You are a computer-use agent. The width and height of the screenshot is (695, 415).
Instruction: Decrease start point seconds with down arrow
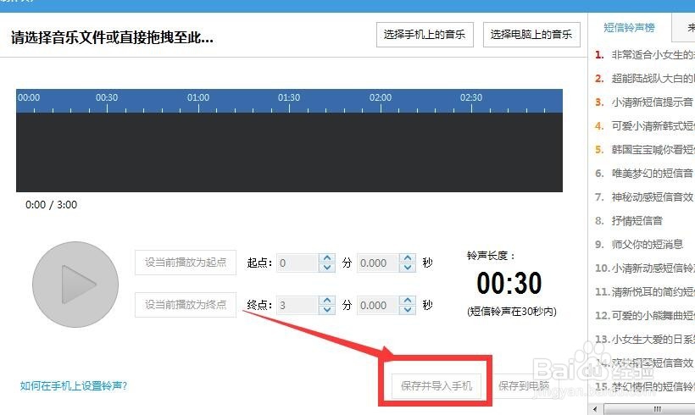[x=408, y=267]
